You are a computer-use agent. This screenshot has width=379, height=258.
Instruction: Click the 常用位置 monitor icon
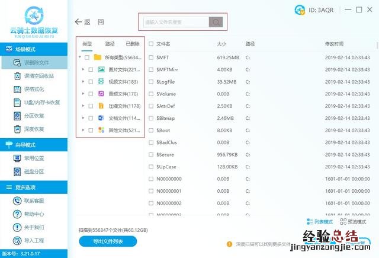(17, 158)
